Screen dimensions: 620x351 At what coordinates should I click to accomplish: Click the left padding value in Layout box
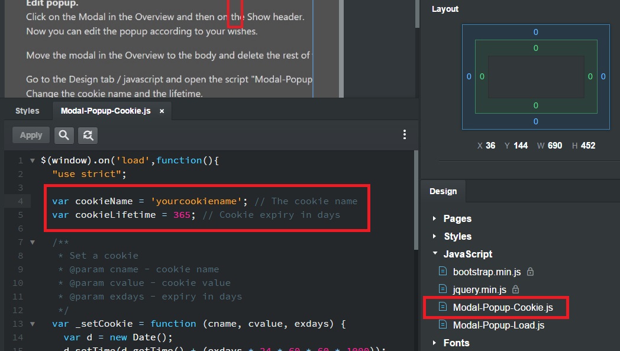[482, 76]
